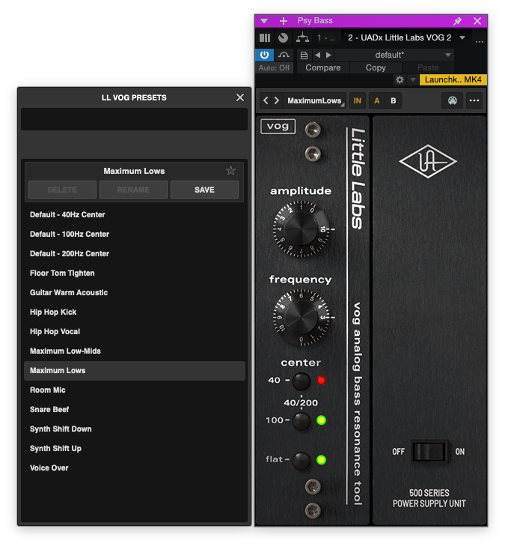Click the vog logo badge
Viewport: 505px width, 547px height.
[x=278, y=126]
